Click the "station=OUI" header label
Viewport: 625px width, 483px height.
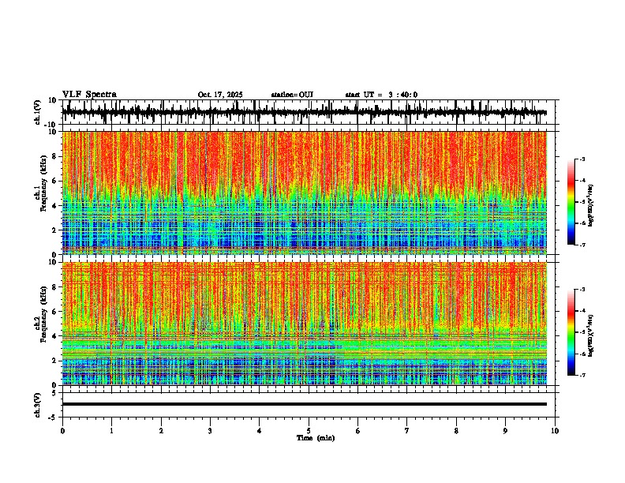[292, 95]
